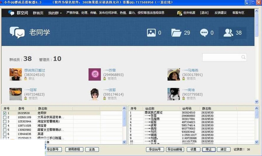Click the 停止 button

tap(209, 150)
